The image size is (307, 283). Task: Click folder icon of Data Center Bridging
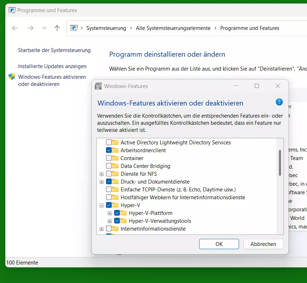point(115,166)
